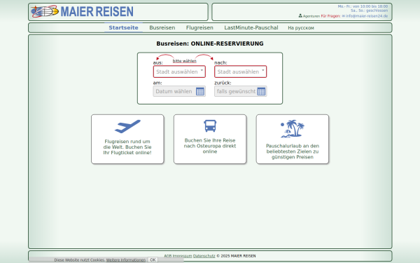The image size is (420, 263).
Task: Click OK on the cookie notice
Action: coord(153,259)
